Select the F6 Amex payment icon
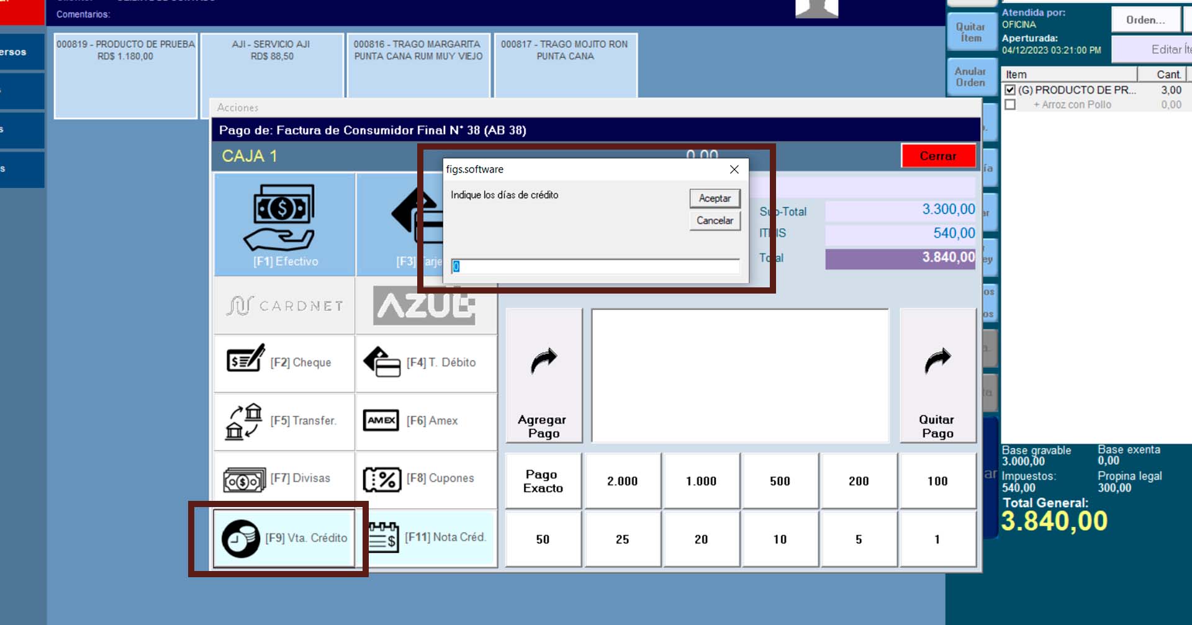1192x625 pixels. [381, 421]
